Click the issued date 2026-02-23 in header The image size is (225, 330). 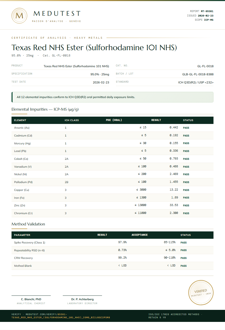click(206, 16)
